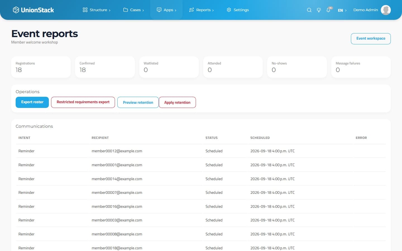Image resolution: width=402 pixels, height=251 pixels.
Task: Click the Operations section title
Action: [27, 92]
